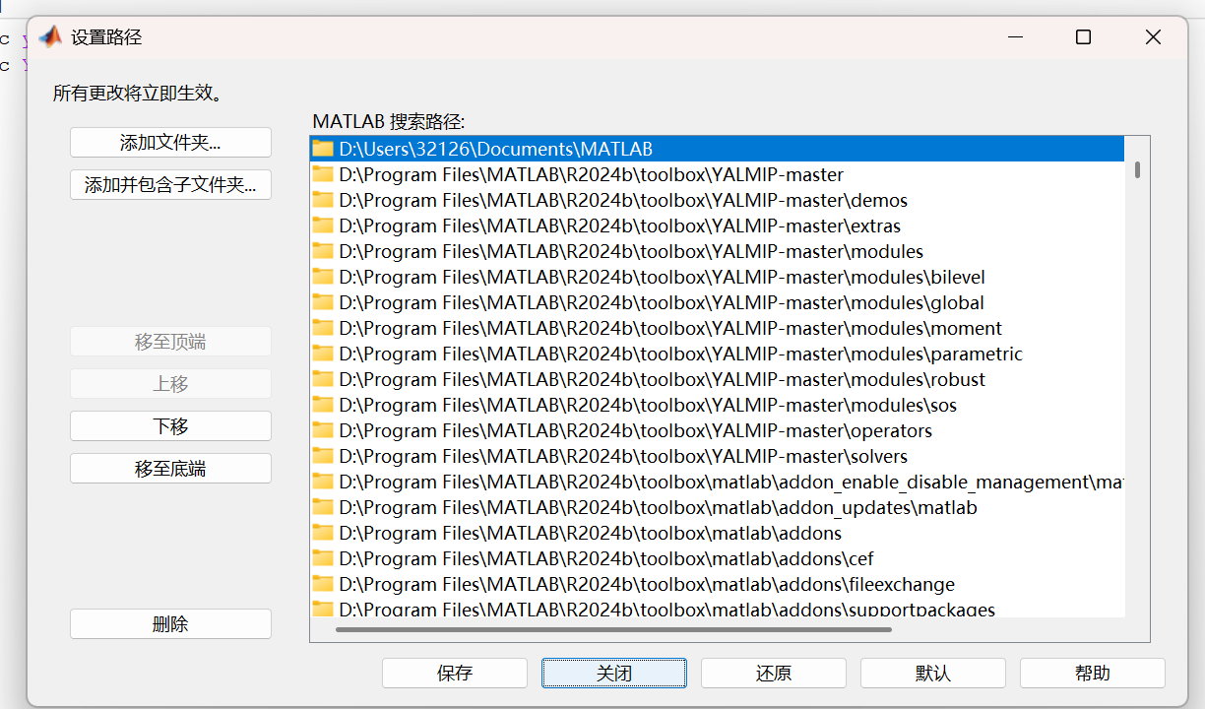Select path text addon_updates\matlab

click(x=659, y=507)
